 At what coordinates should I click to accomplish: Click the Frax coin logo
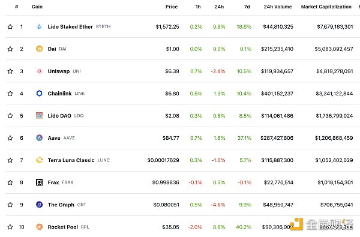pos(39,182)
